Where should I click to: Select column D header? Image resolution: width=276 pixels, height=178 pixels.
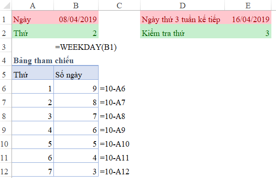pyautogui.click(x=182, y=5)
